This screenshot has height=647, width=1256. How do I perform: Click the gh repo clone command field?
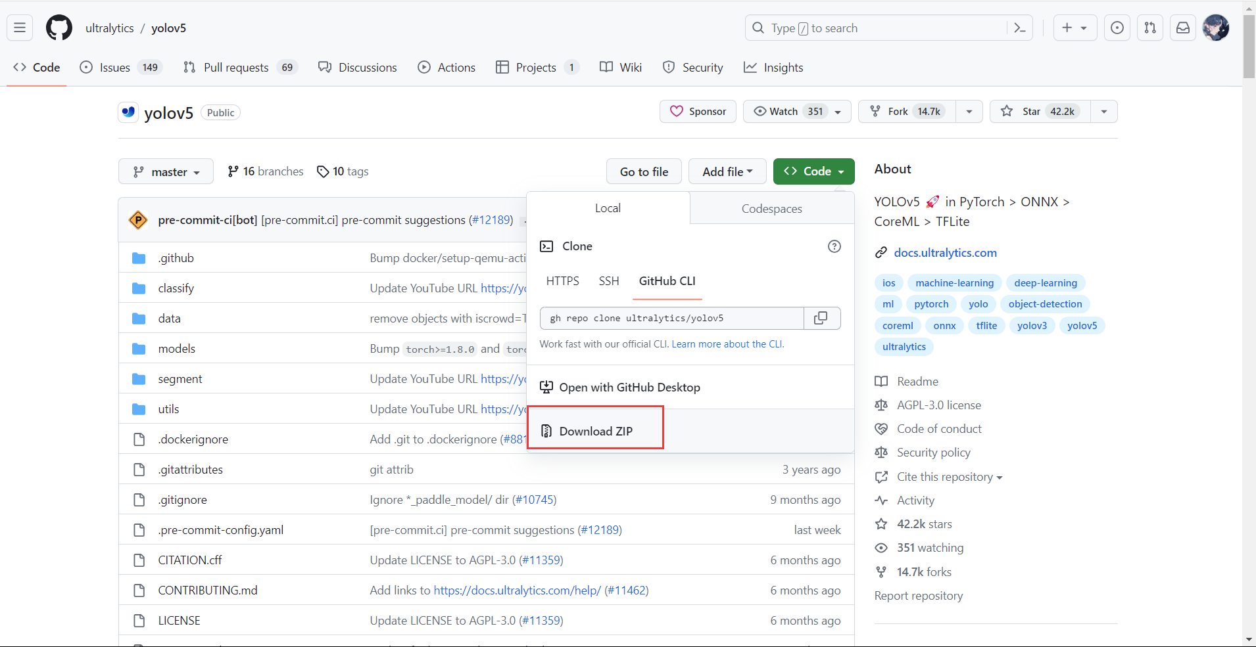pyautogui.click(x=671, y=318)
